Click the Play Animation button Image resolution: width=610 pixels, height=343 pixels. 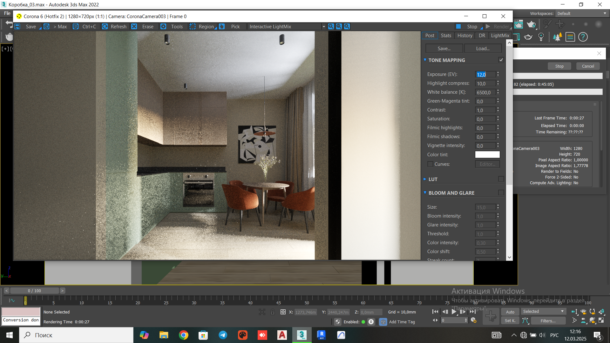pos(454,312)
